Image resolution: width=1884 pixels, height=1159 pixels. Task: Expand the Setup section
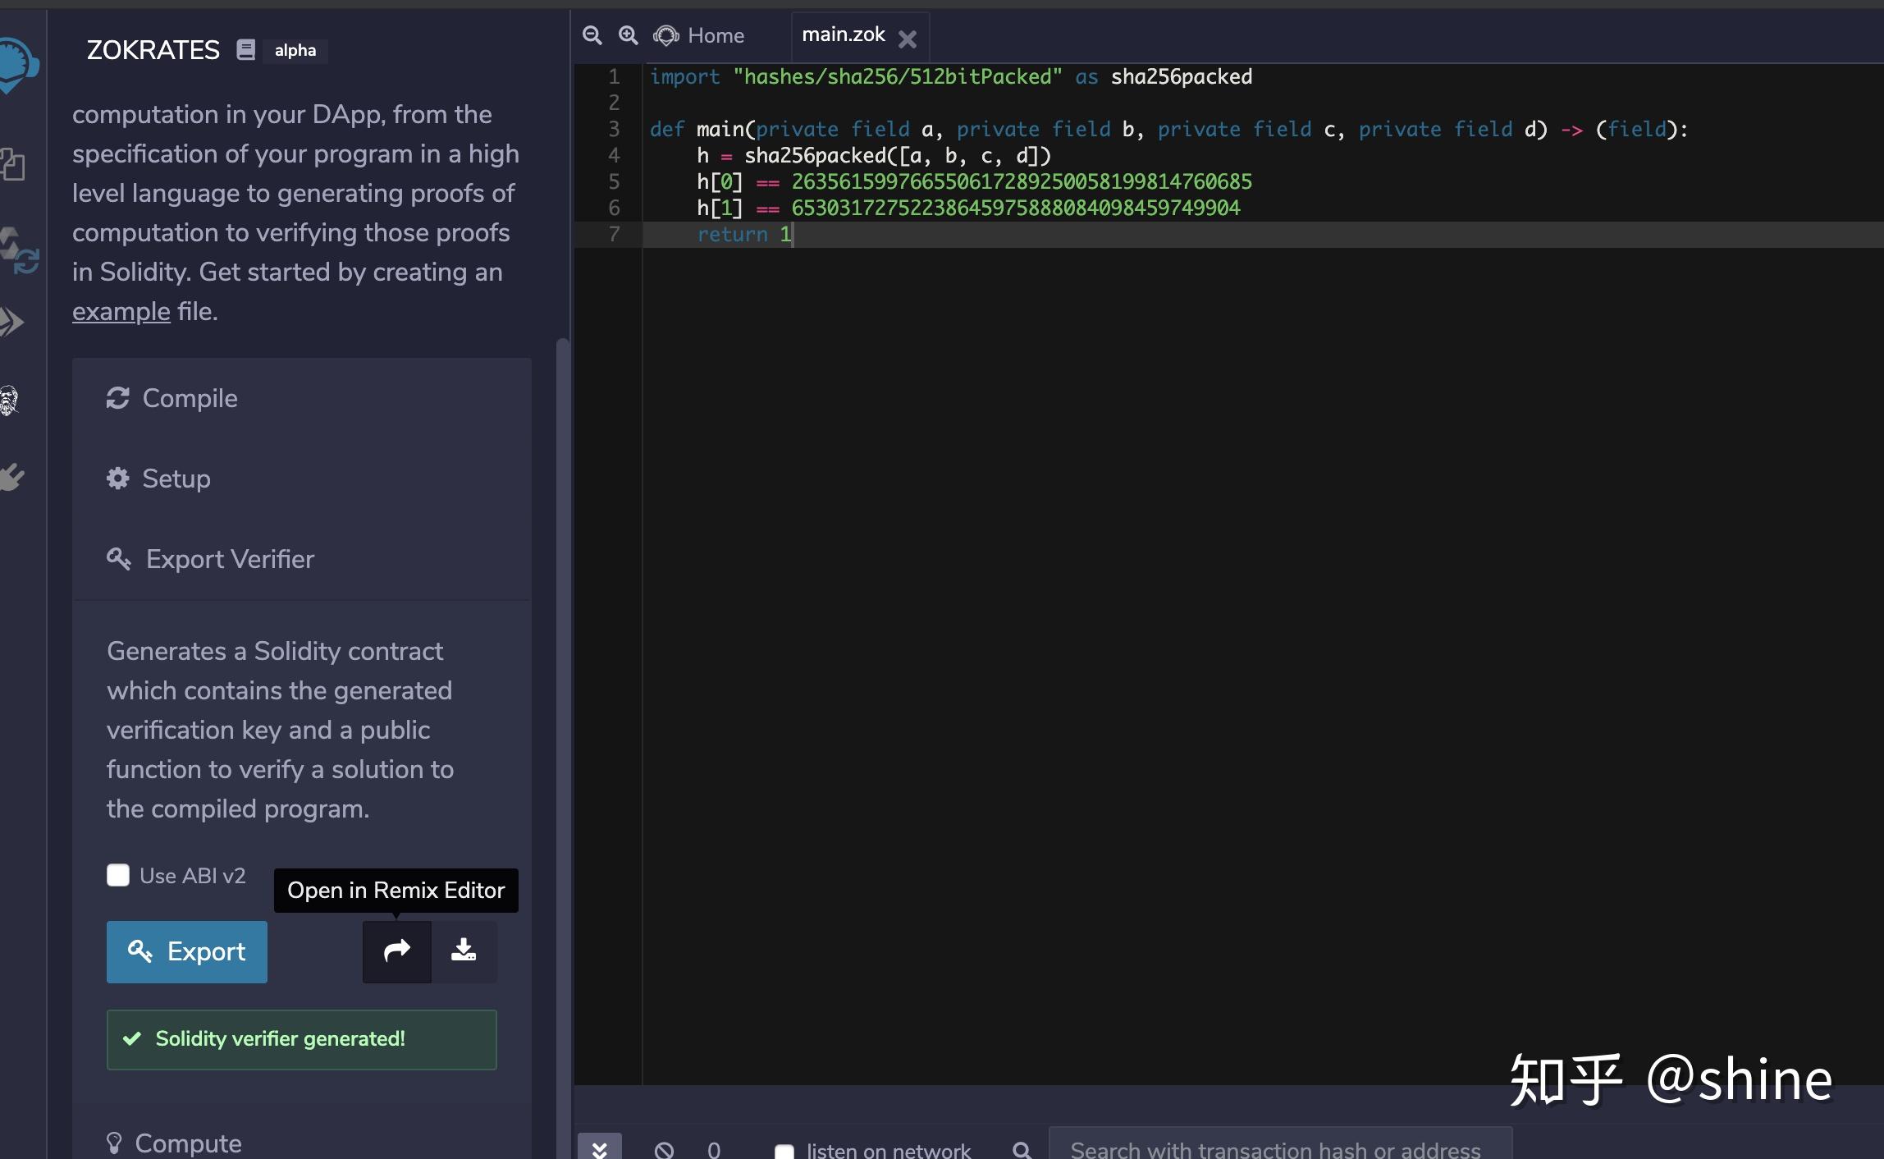(x=302, y=479)
